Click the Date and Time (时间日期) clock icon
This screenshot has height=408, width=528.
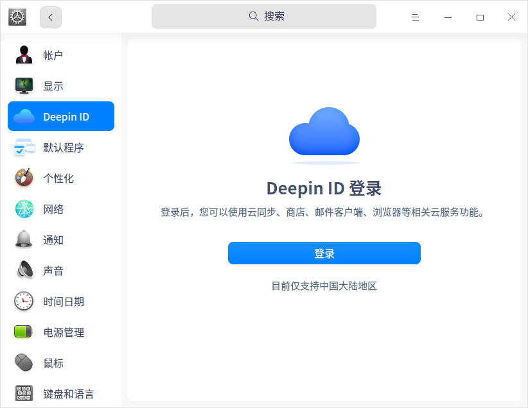pyautogui.click(x=24, y=301)
